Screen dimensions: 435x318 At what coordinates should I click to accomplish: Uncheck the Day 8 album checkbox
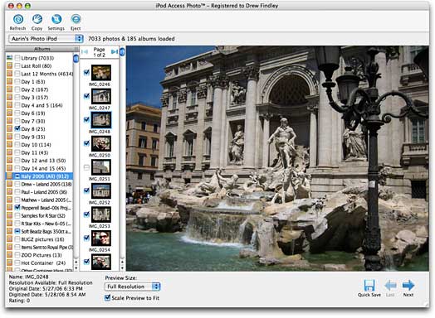(17, 128)
